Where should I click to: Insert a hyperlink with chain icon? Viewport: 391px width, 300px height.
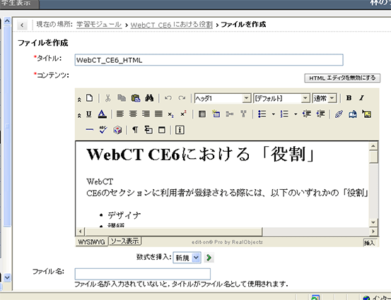[x=339, y=114]
